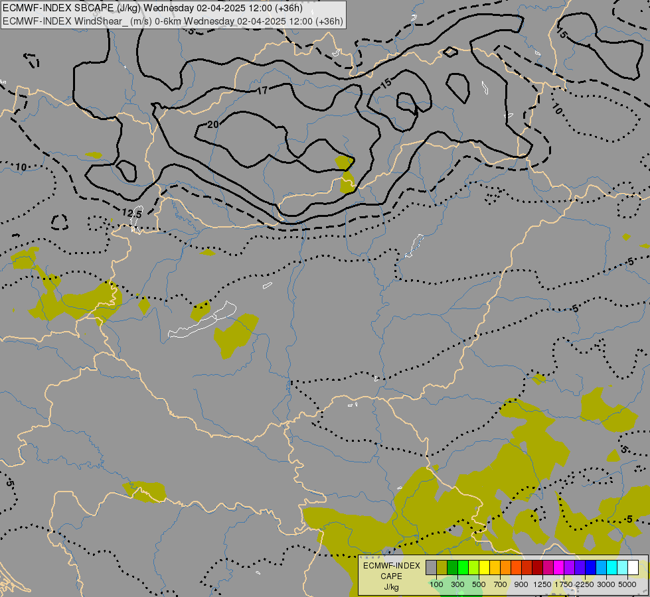Screen dimensions: 650x597
Task: Click the white swatch at legend end
Action: [x=633, y=567]
